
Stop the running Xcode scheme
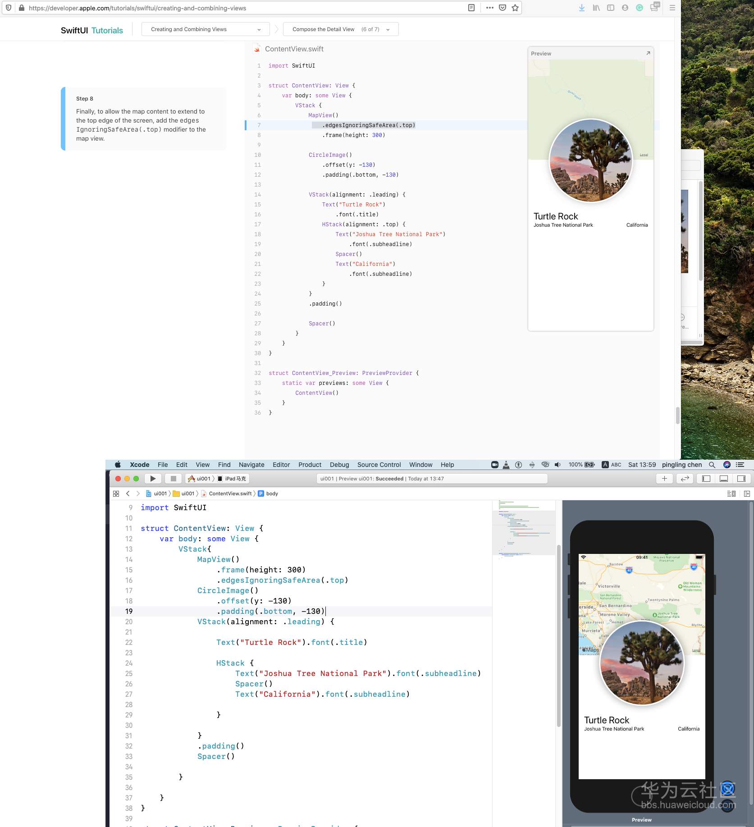point(174,479)
